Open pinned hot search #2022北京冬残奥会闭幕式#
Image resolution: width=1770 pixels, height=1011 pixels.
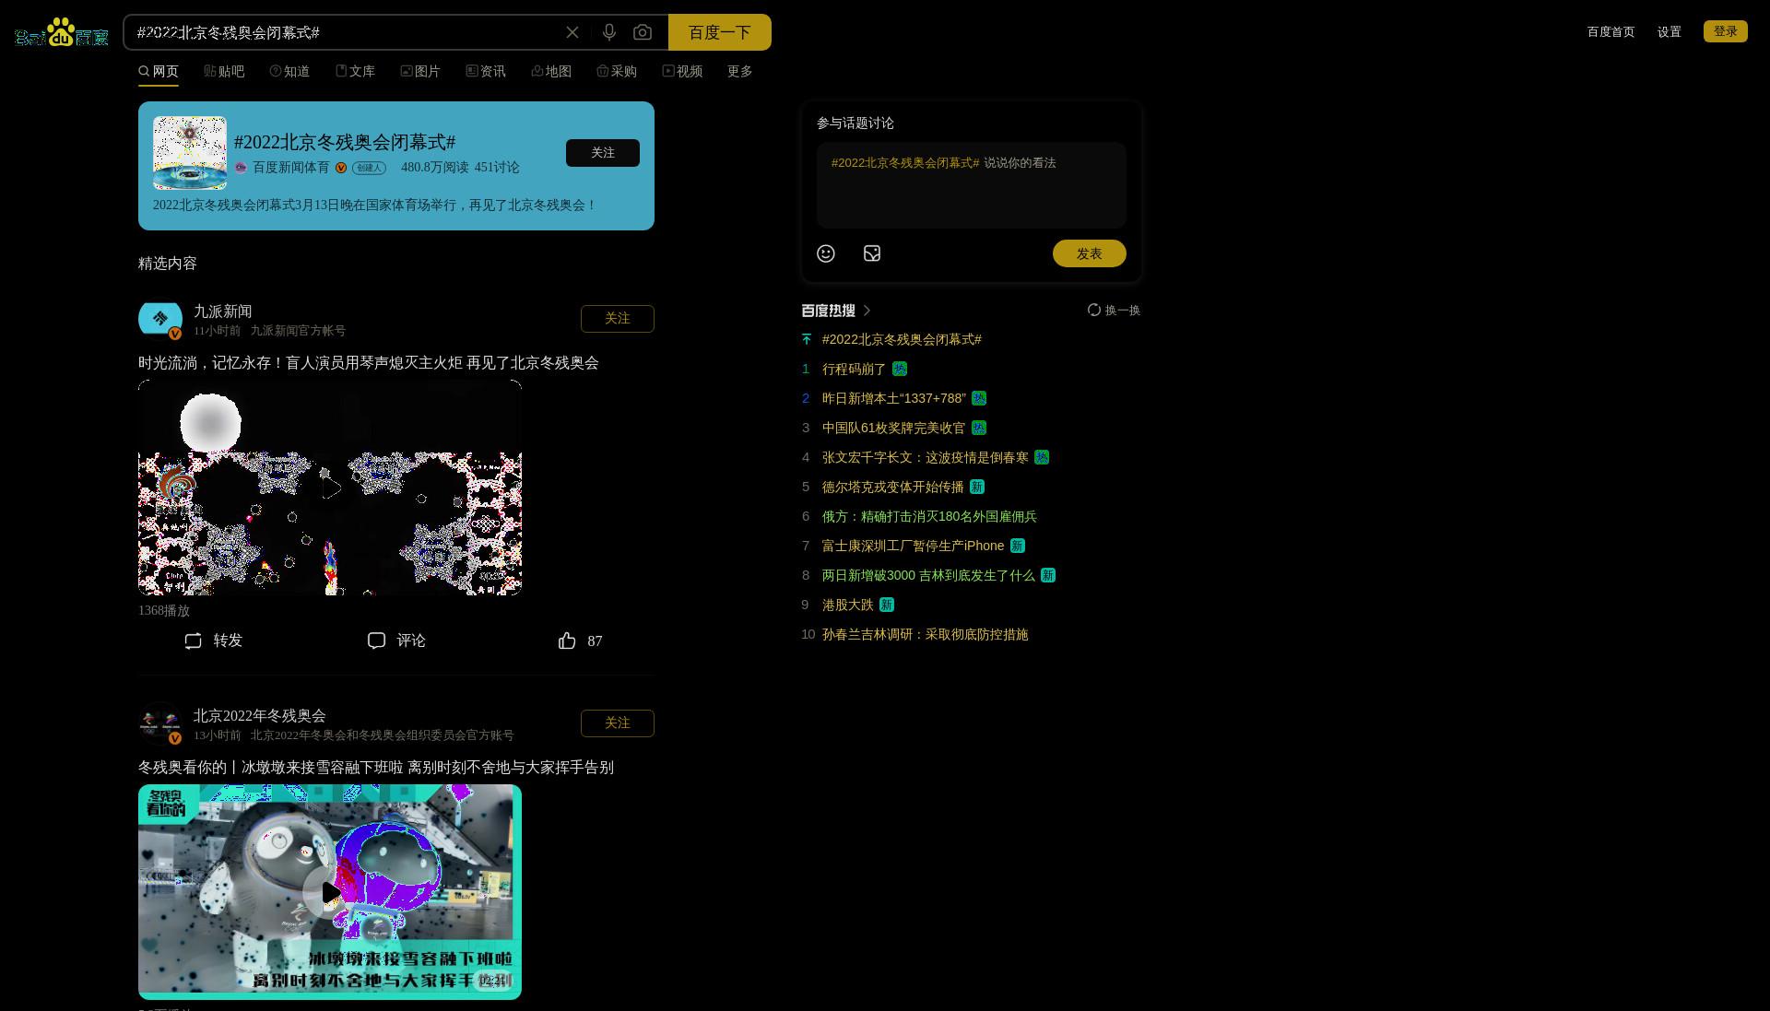tap(902, 340)
